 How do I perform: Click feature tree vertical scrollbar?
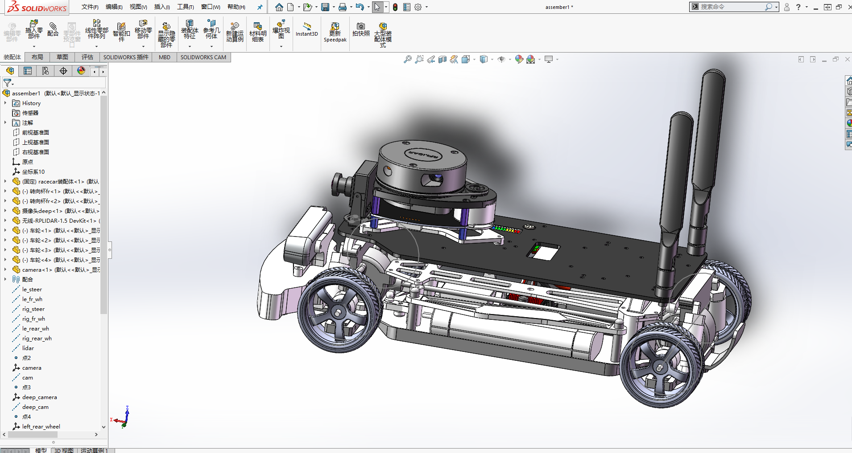[103, 205]
